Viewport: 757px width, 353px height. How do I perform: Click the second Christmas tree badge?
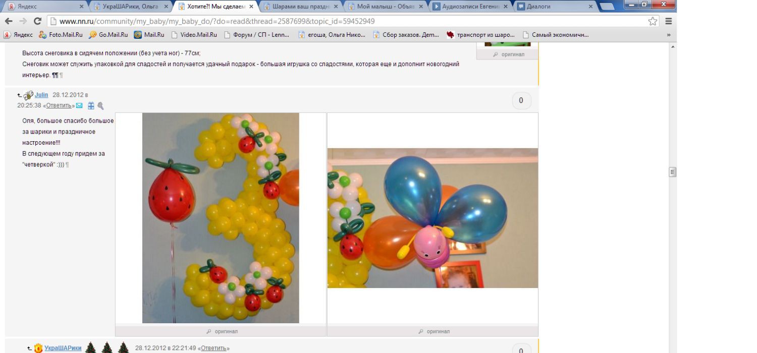pyautogui.click(x=107, y=347)
